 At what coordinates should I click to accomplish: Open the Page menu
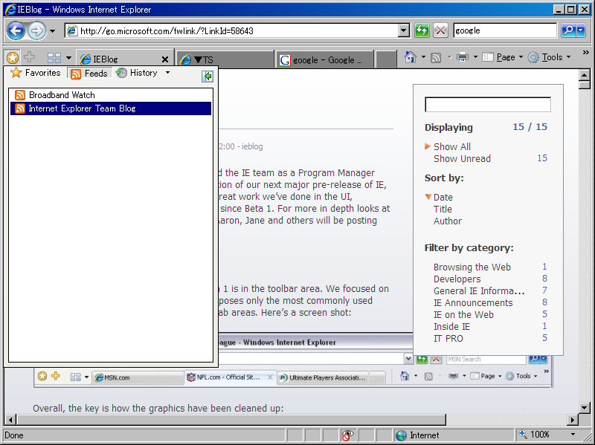pos(502,57)
